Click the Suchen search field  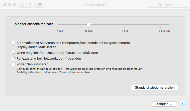point(168,5)
